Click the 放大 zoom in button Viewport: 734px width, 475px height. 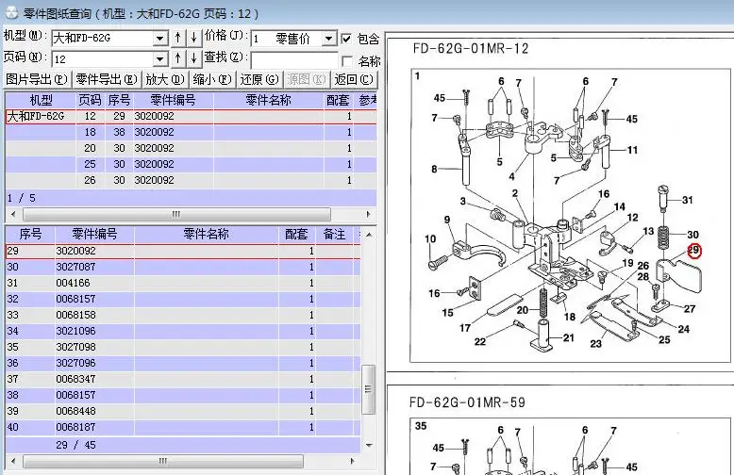[165, 79]
